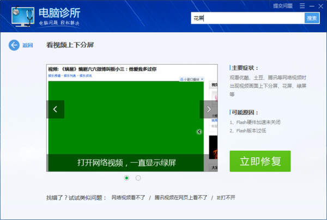Click the 搜索 search button

pyautogui.click(x=312, y=18)
